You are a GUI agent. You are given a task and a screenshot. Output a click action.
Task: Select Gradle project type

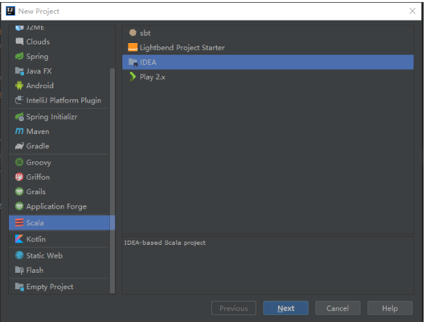(59, 146)
